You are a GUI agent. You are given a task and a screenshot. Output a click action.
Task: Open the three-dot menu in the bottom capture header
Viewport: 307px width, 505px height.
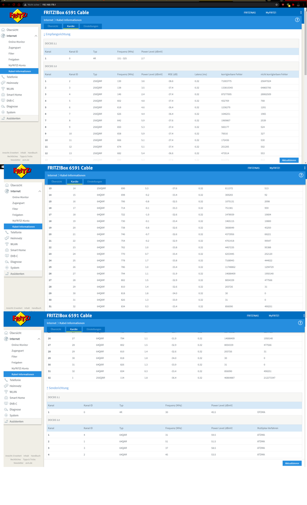(x=304, y=315)
